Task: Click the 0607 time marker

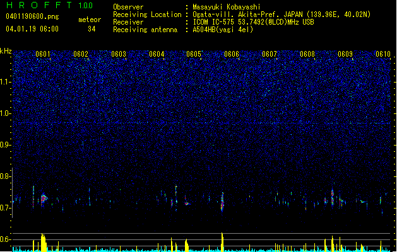Action: tap(270, 54)
